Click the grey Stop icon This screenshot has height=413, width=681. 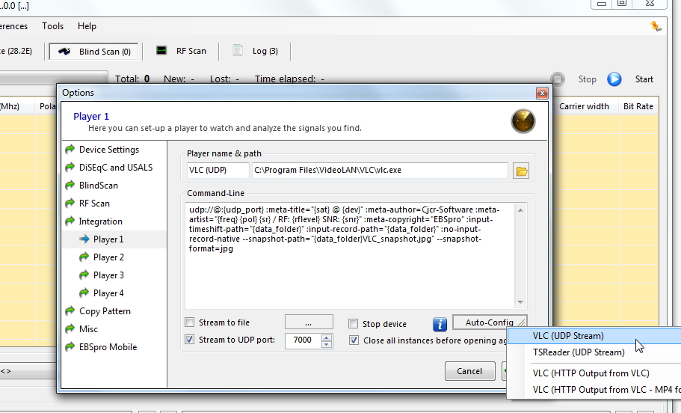(558, 79)
